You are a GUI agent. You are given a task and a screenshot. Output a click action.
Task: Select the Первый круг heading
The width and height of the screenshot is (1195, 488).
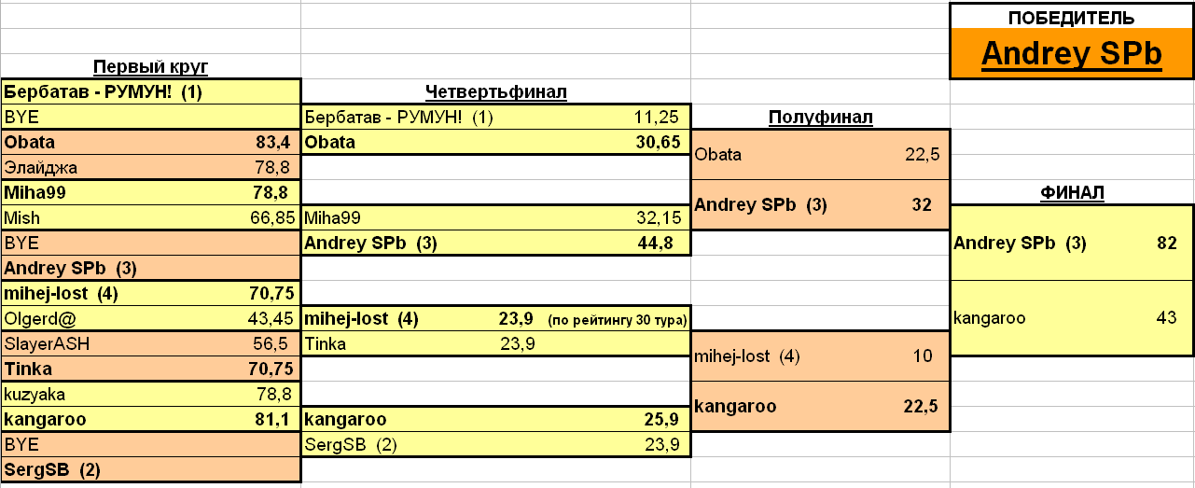150,66
